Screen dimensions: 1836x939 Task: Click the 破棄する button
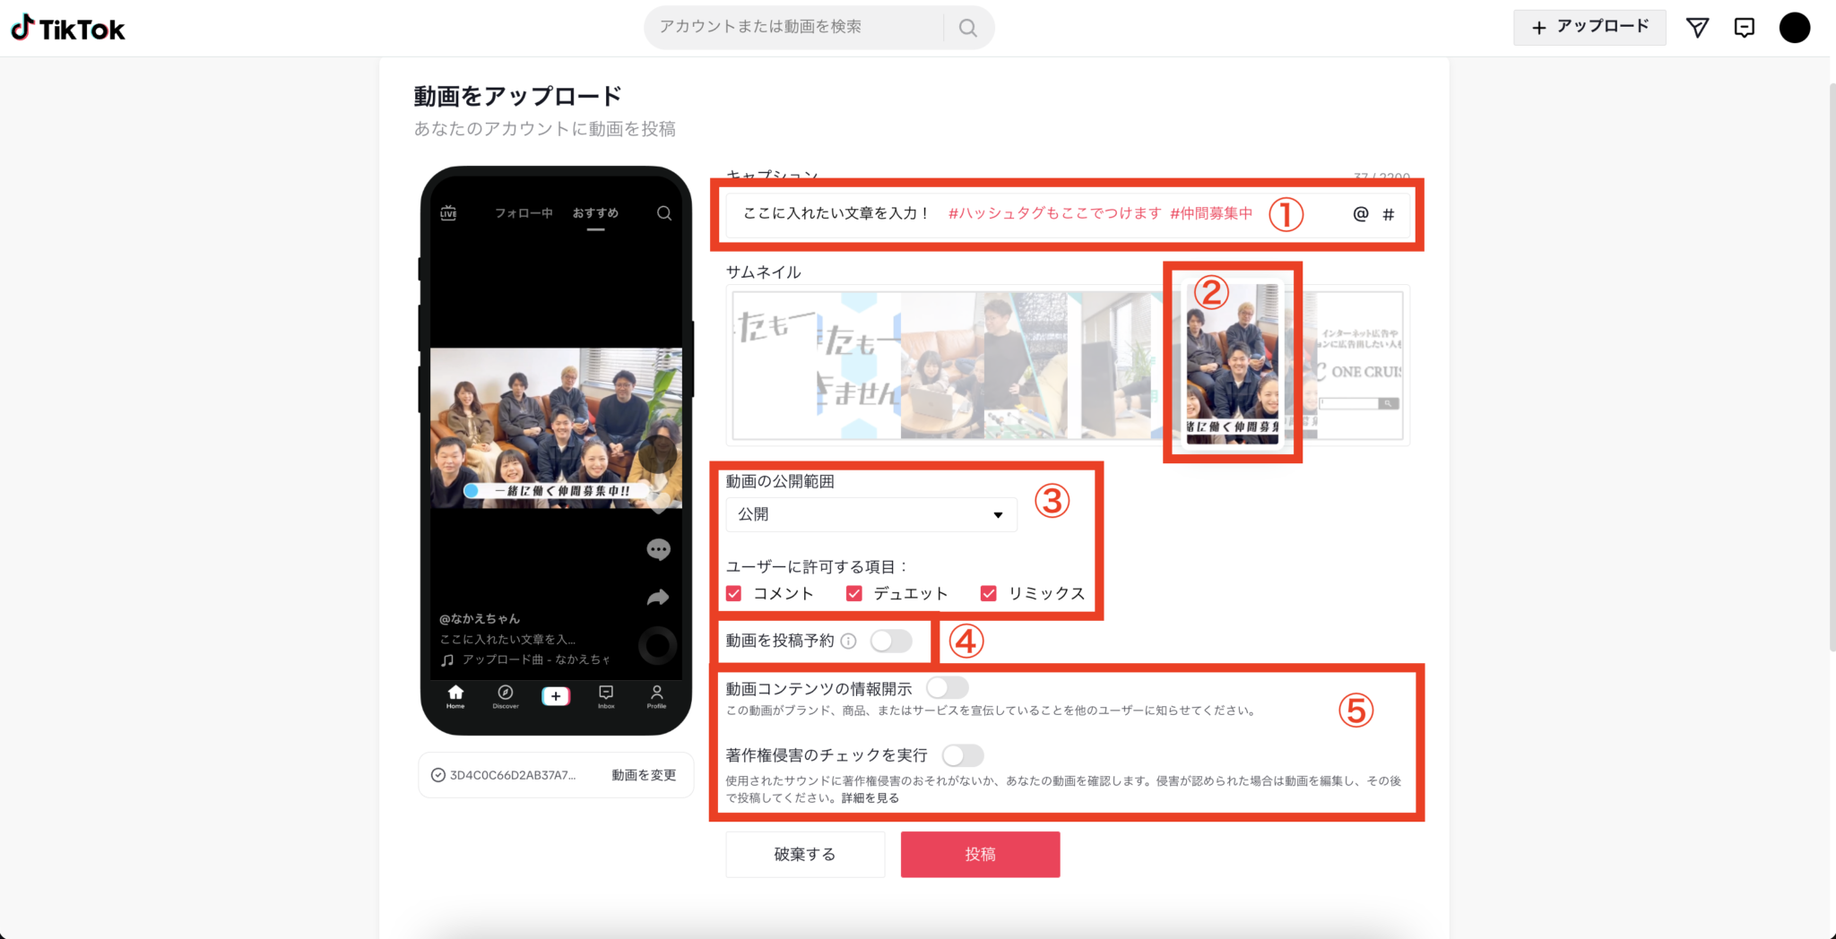805,854
